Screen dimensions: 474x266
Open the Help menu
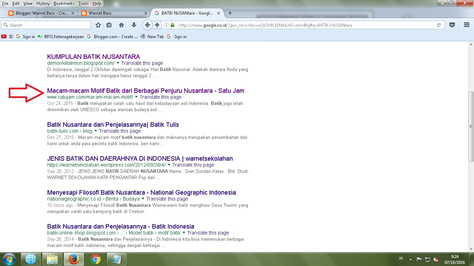[97, 3]
